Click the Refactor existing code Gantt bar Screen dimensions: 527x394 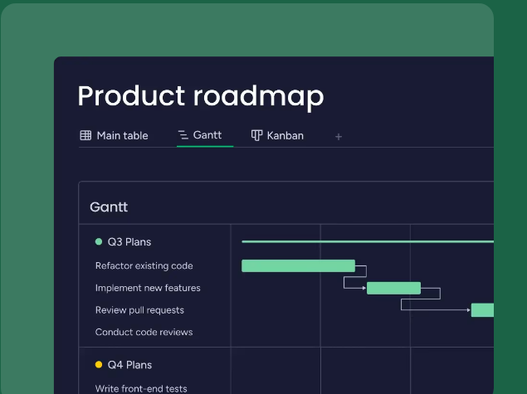pos(298,266)
